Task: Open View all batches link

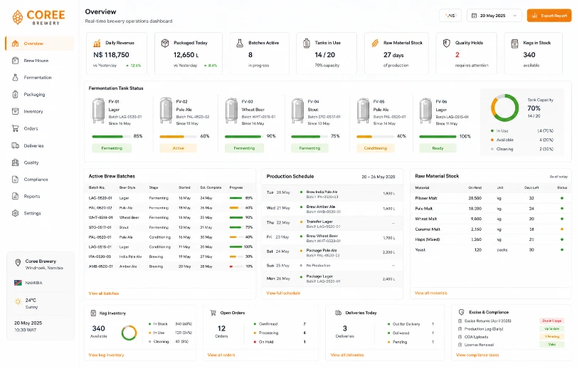Action: (104, 293)
